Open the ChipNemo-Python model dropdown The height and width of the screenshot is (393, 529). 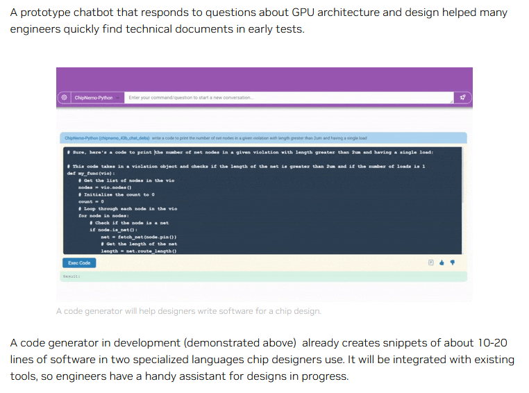(x=97, y=97)
